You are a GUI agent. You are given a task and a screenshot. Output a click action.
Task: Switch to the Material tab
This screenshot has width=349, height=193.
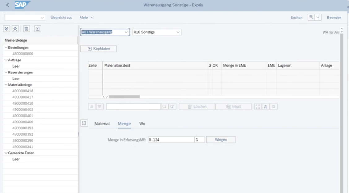[x=102, y=124]
